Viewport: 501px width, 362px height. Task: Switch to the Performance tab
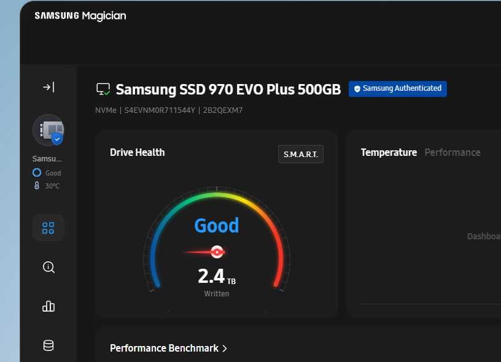(452, 153)
